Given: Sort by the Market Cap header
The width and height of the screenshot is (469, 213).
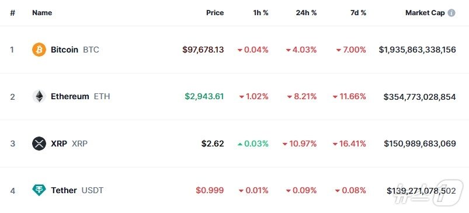Looking at the screenshot, I should coord(425,13).
